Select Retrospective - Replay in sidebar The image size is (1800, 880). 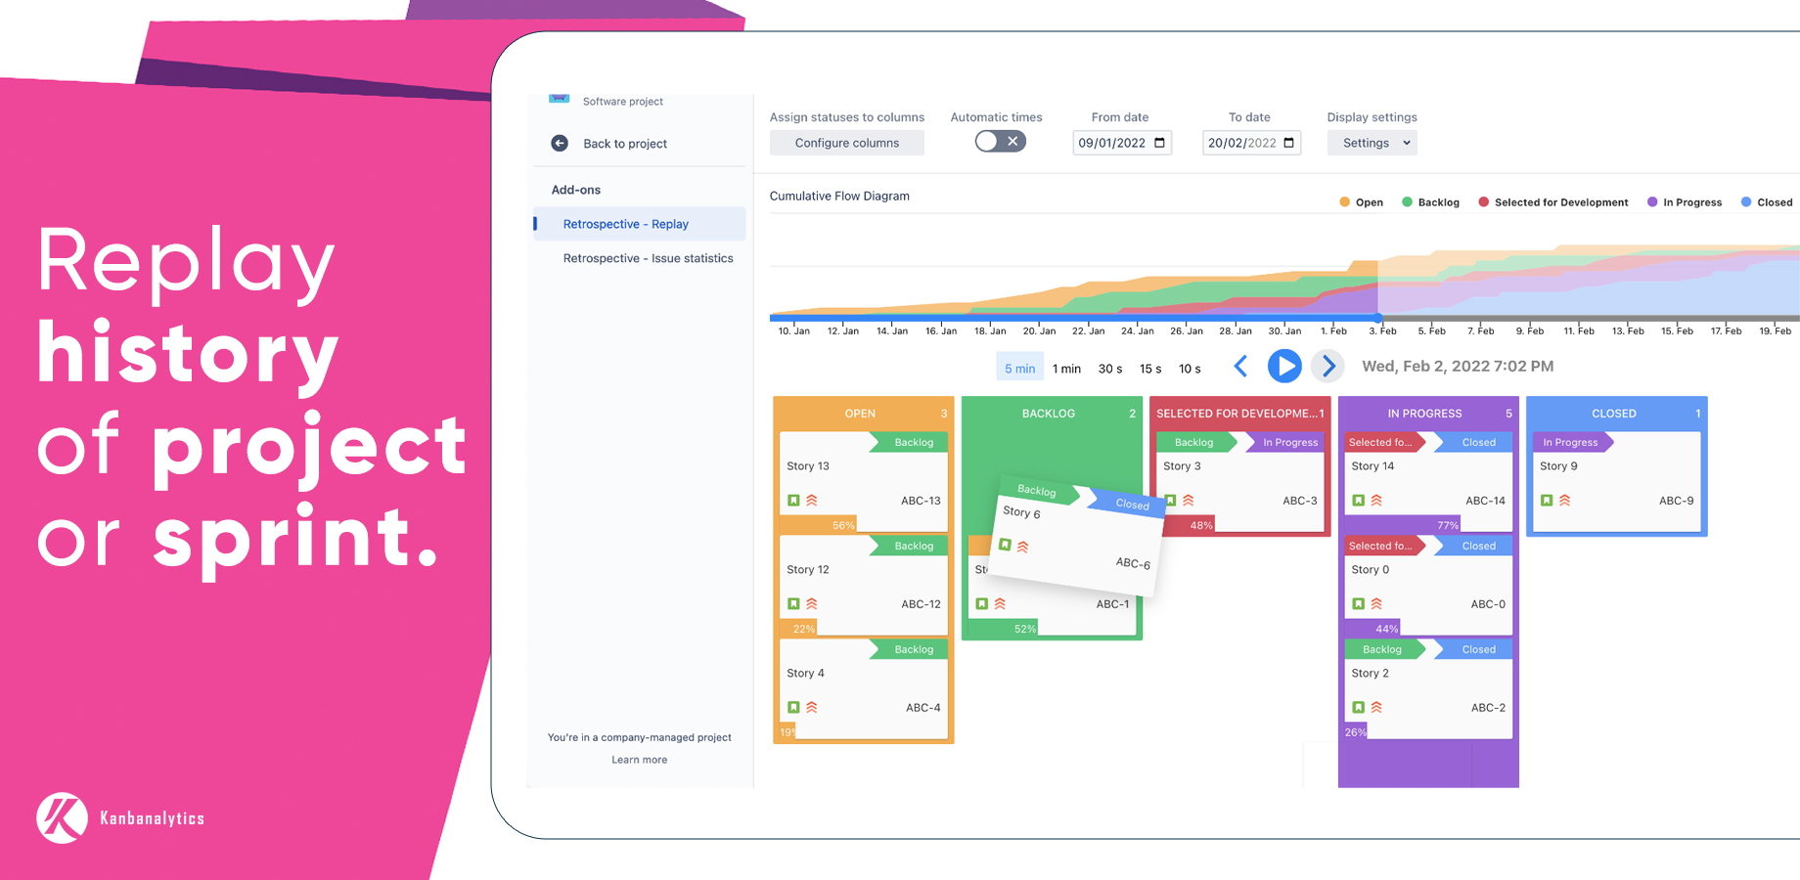point(625,224)
